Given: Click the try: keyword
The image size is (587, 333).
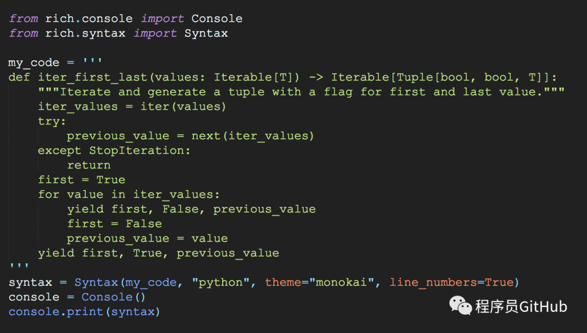Looking at the screenshot, I should click(52, 121).
